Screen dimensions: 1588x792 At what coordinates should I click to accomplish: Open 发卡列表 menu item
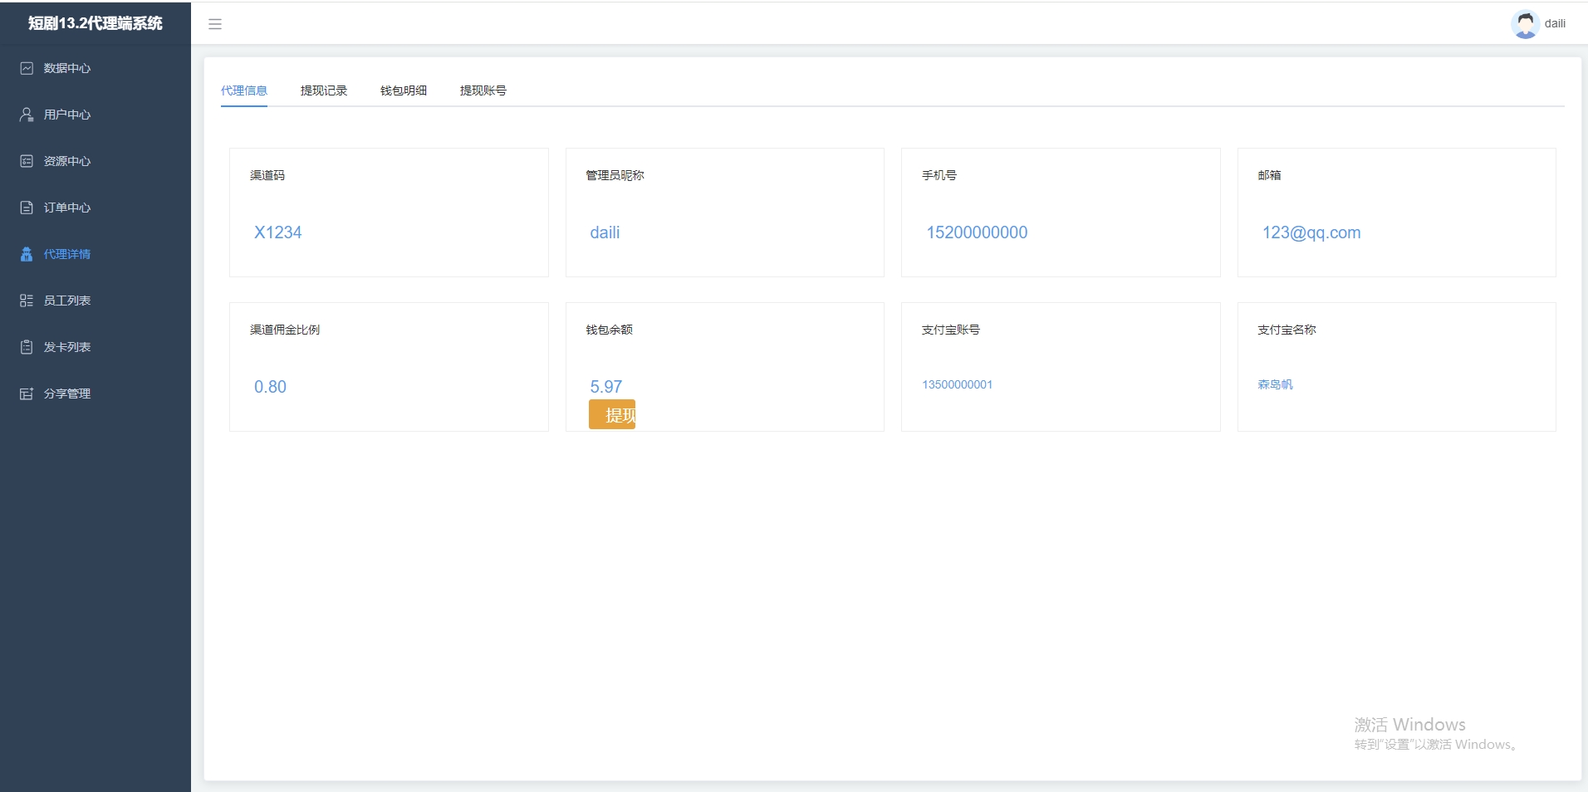click(96, 347)
